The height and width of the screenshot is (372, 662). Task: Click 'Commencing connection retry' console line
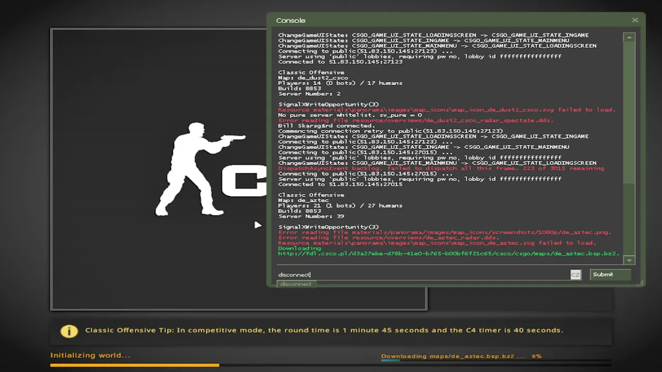[390, 131]
